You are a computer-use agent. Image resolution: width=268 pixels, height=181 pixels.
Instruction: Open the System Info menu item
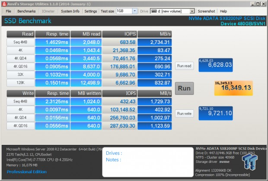coord(70,11)
